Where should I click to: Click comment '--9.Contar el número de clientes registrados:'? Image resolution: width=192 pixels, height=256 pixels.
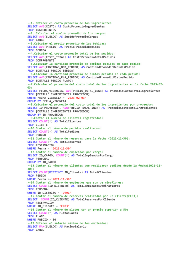pyautogui.click(x=65, y=118)
